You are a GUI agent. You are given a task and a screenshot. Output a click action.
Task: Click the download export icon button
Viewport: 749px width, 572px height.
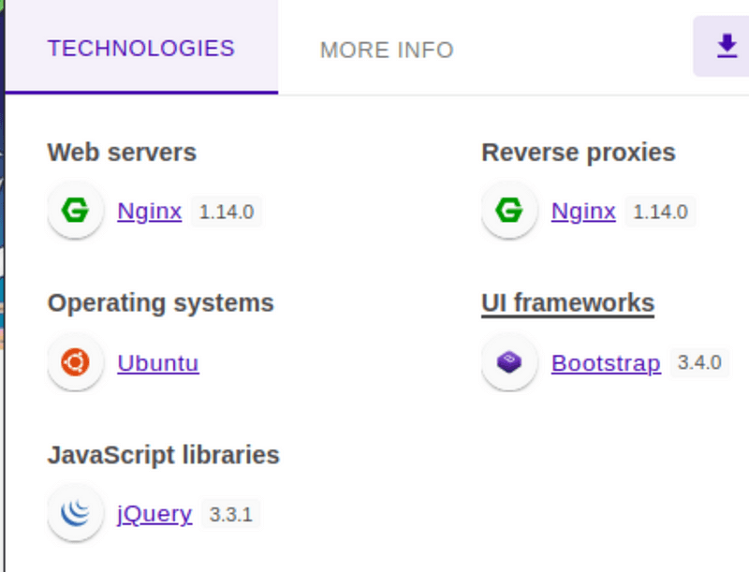726,47
